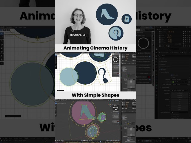The image size is (191, 143).
Task: Select the Annotate pencil tool
Action: click(2, 56)
